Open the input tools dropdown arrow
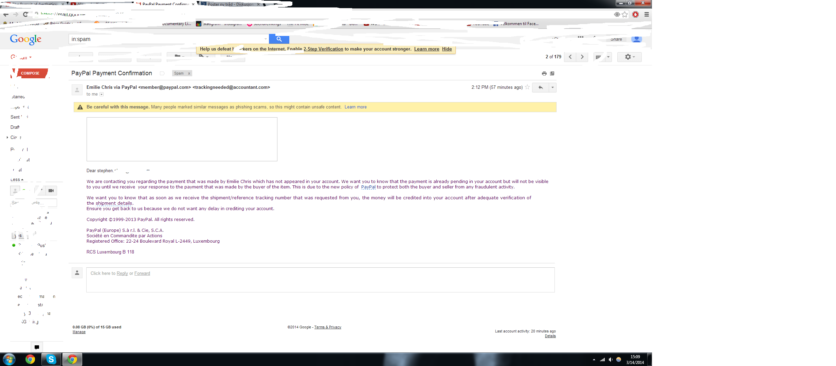 pos(608,57)
